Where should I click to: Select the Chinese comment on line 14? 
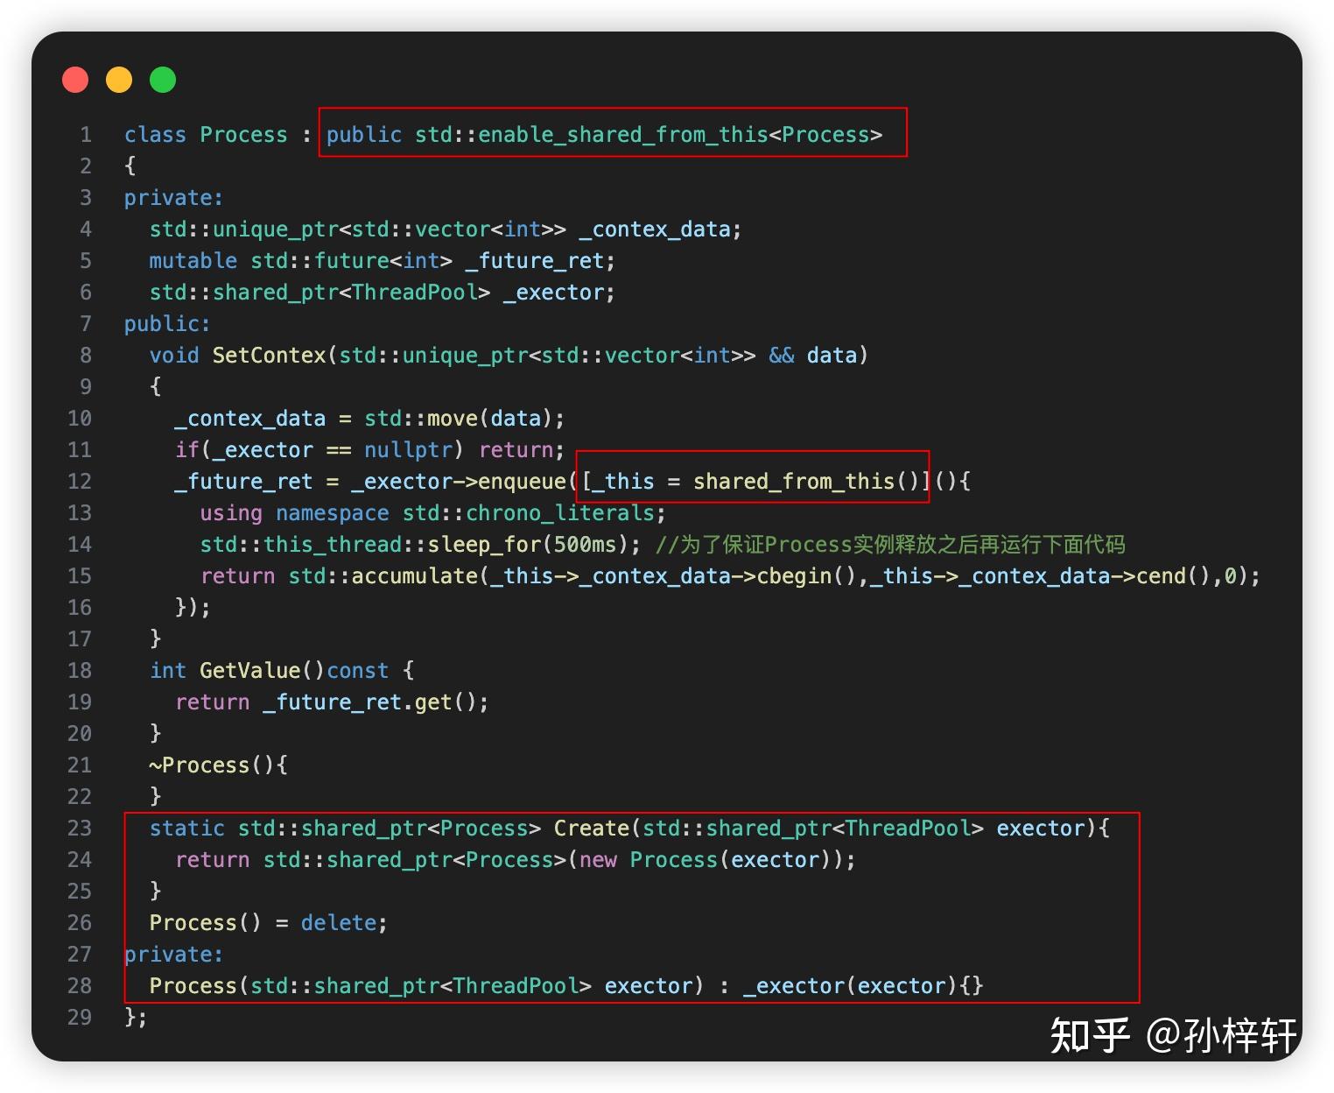tap(893, 544)
